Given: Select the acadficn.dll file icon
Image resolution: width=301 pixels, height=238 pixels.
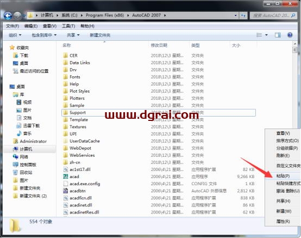Looking at the screenshot, I should tap(65, 198).
